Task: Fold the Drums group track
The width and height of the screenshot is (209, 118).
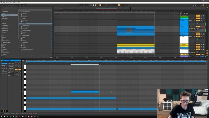Action: (x=181, y=36)
